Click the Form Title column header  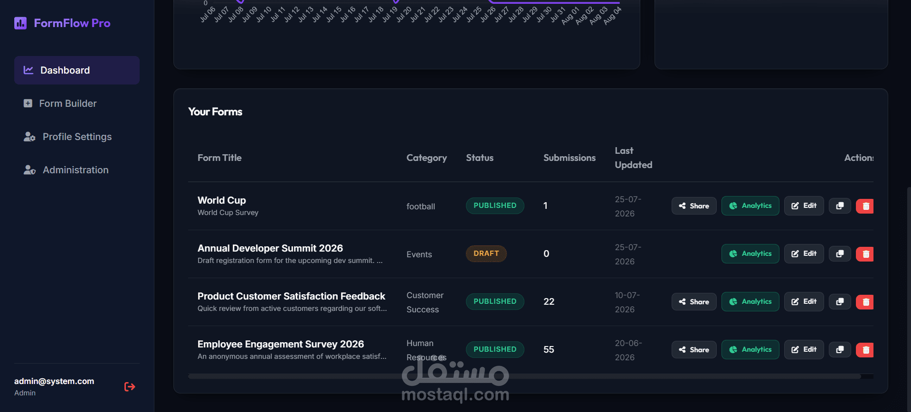pyautogui.click(x=219, y=158)
